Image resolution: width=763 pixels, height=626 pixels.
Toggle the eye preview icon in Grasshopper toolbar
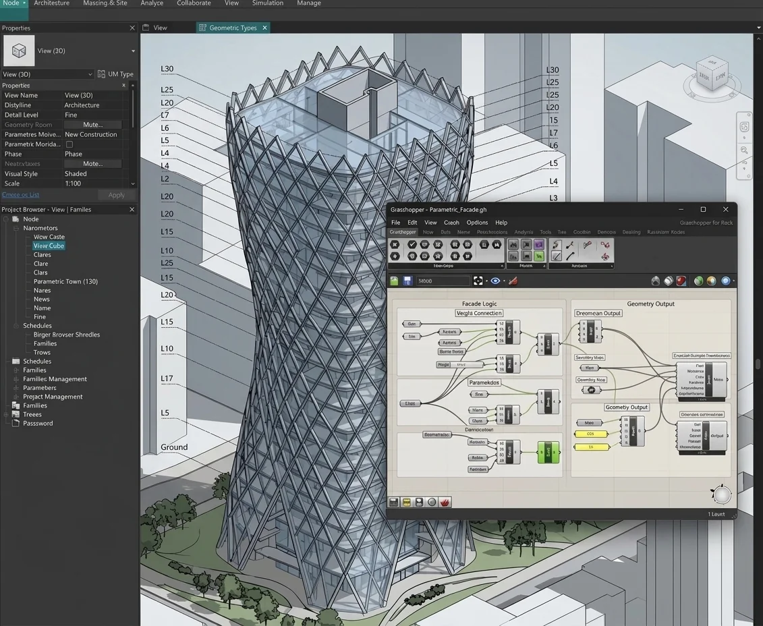click(x=495, y=281)
